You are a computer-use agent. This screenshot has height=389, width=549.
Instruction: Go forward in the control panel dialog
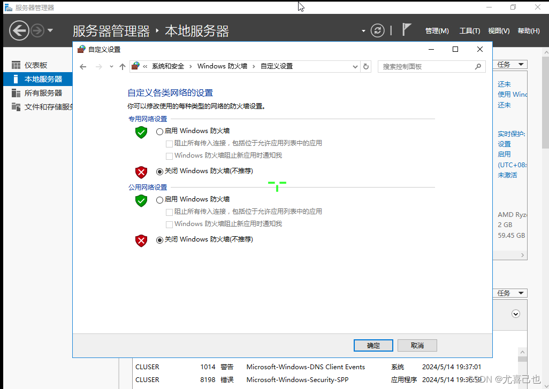99,66
